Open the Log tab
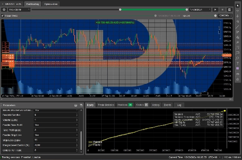242x160 pixels. coord(179,105)
